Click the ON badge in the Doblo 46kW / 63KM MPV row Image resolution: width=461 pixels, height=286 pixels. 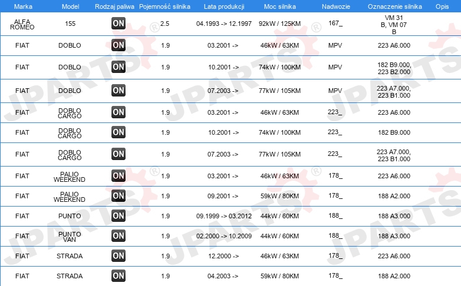[118, 45]
